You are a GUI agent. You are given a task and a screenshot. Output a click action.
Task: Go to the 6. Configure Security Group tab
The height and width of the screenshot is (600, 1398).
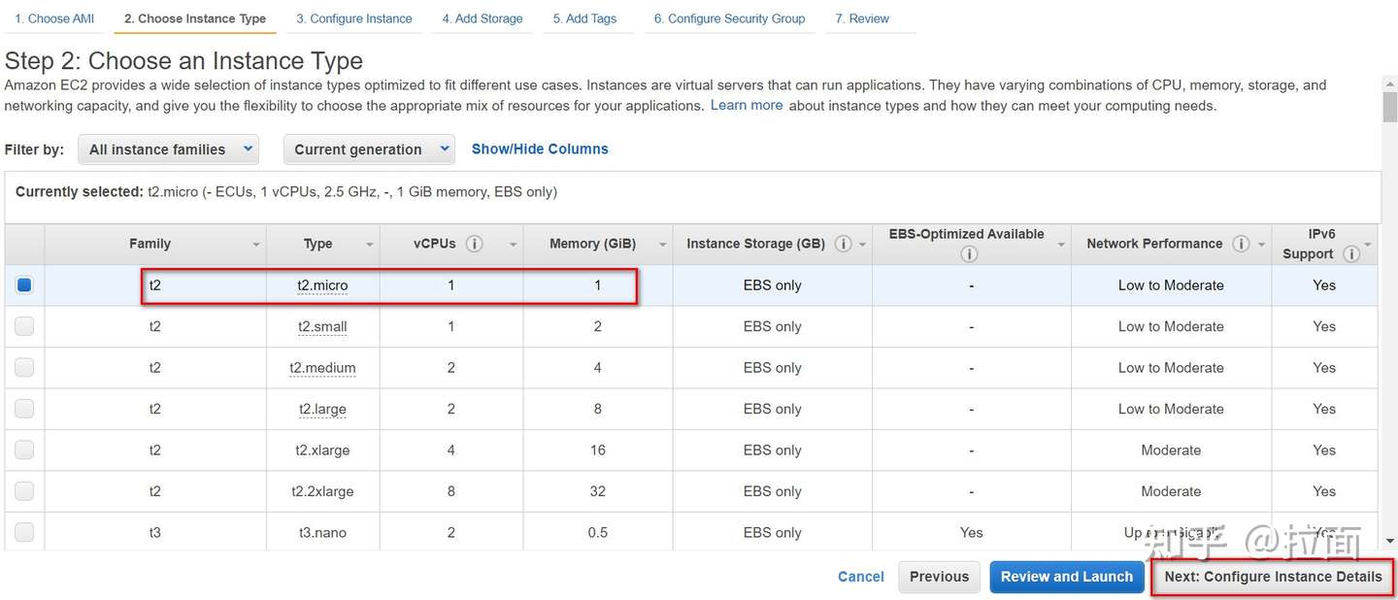(x=729, y=18)
